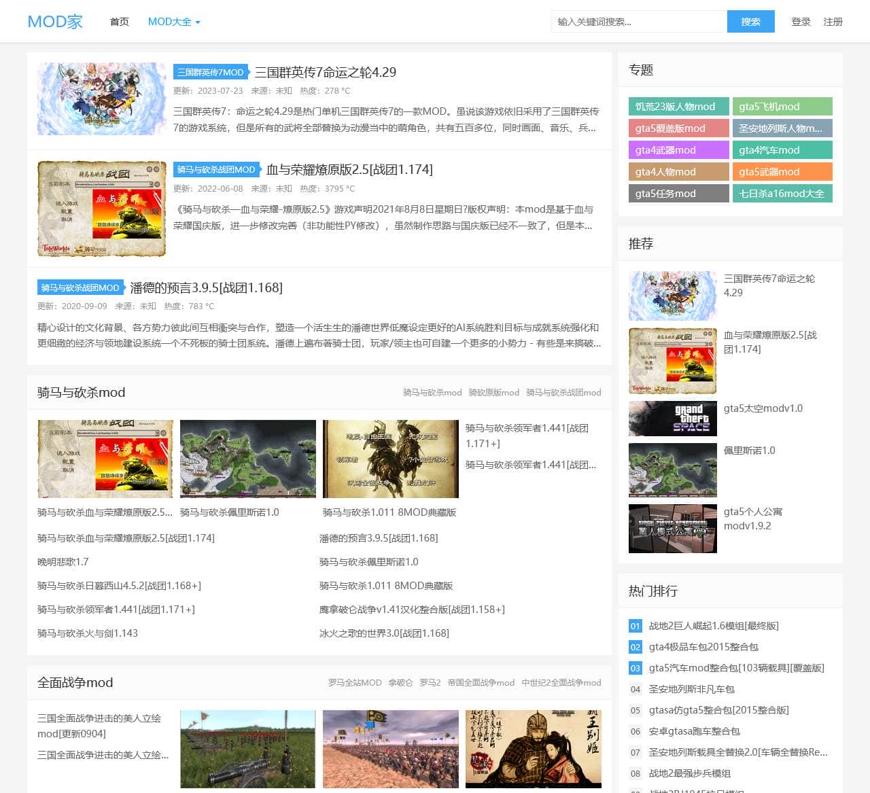870x793 pixels.
Task: Focus the keyword search input field
Action: tap(639, 22)
